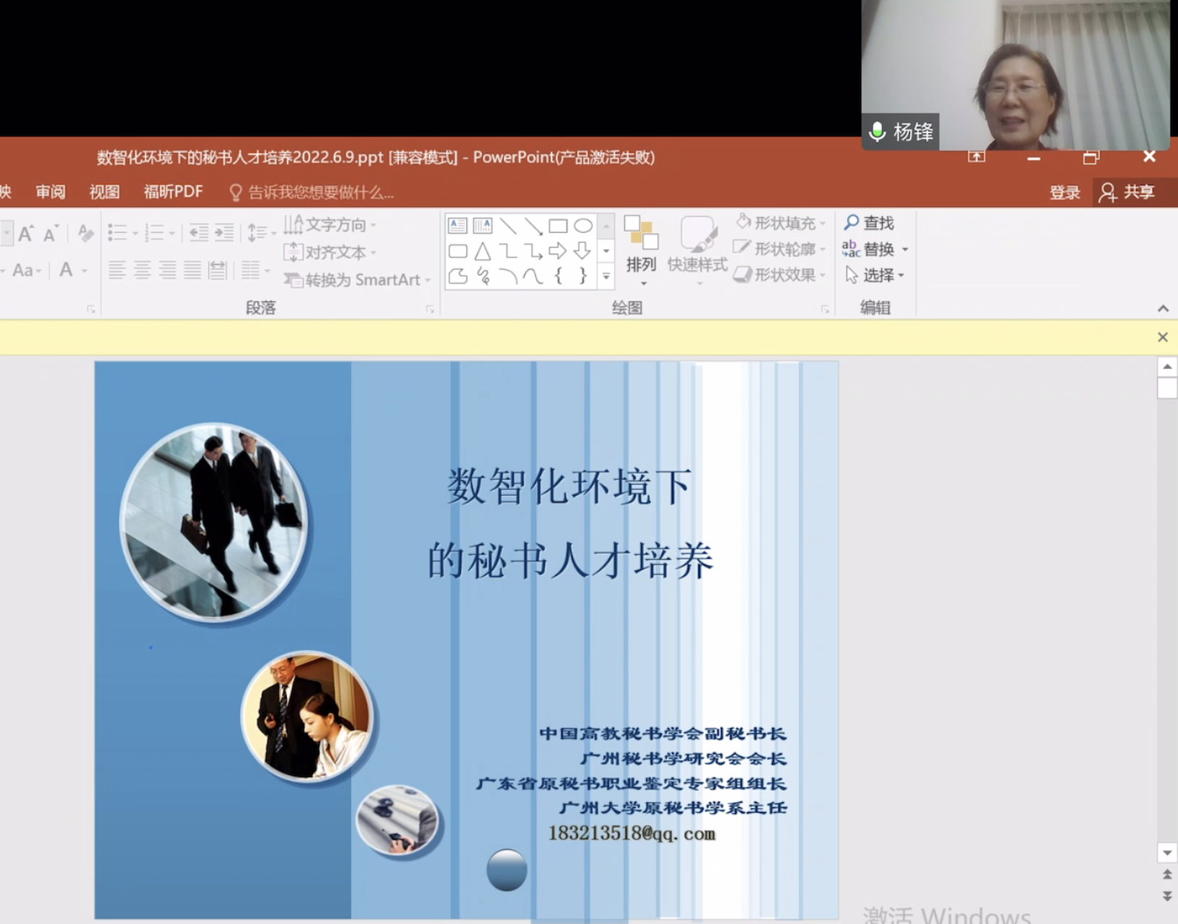Insert a horizontal text box shape
Viewport: 1178px width, 924px height.
point(458,226)
